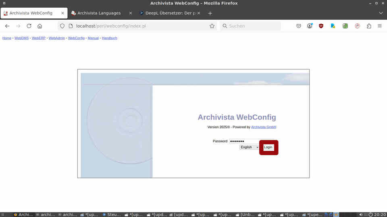This screenshot has height=217, width=387.
Task: Click the page info icon beside the URL
Action: [x=71, y=26]
